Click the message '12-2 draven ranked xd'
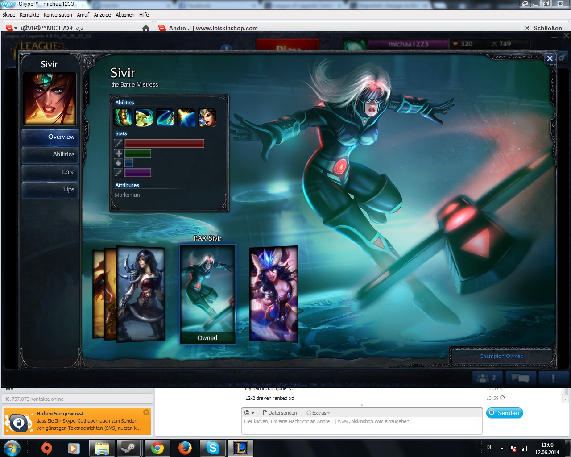Viewport: 571px width, 457px height. click(x=270, y=398)
